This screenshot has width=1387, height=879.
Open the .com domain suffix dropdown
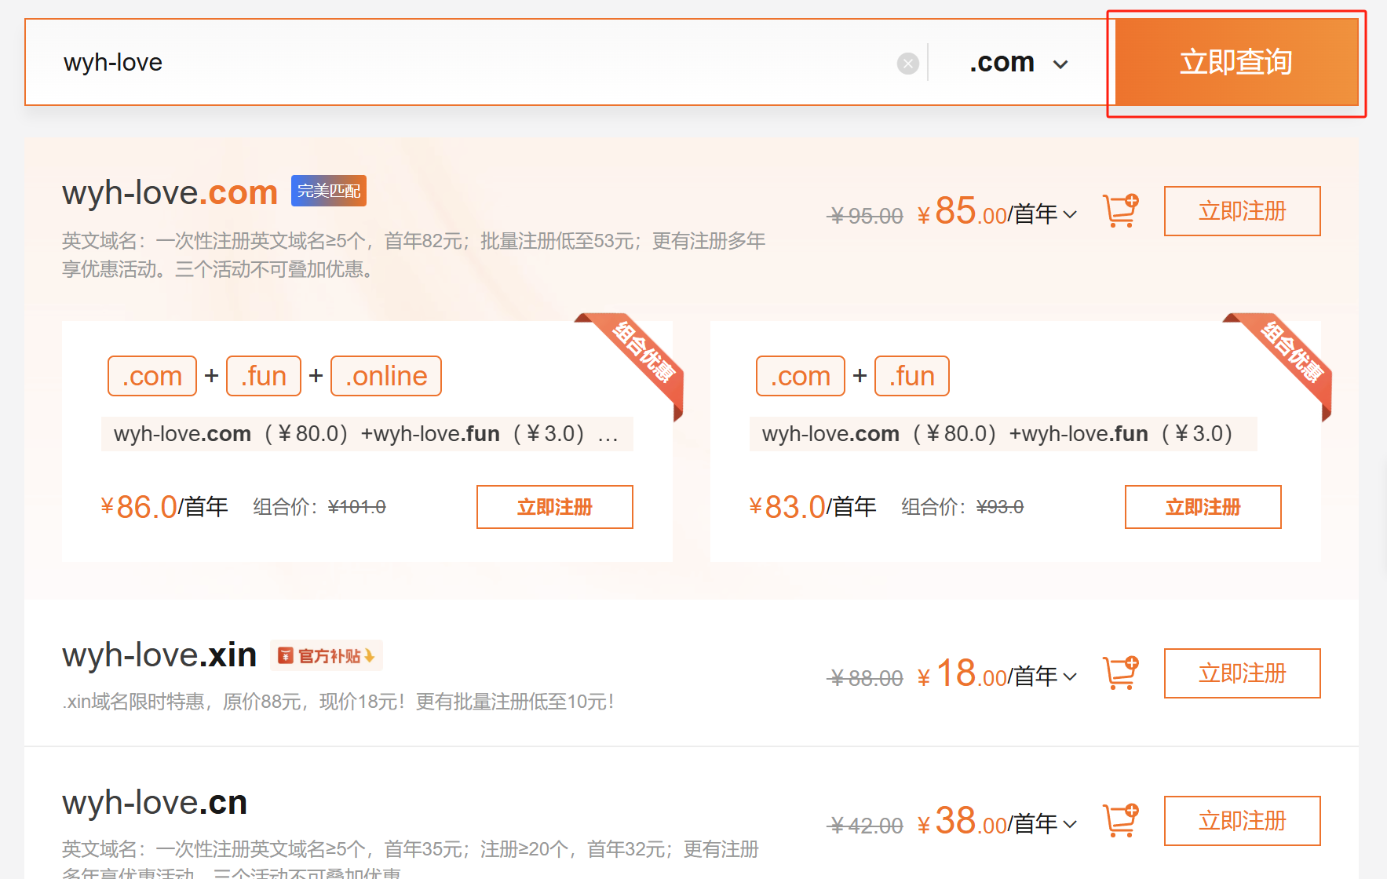pos(1018,63)
